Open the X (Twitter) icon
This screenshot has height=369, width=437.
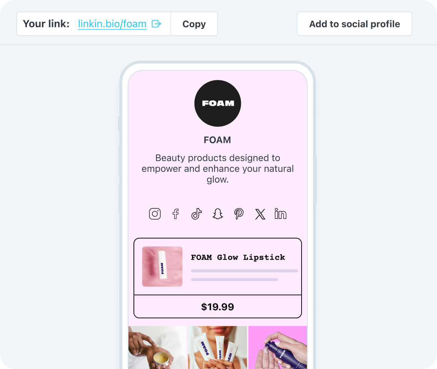click(x=260, y=214)
